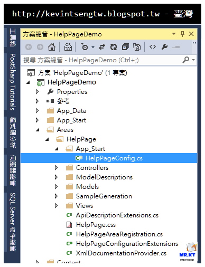Open the pending changes filter clock icon

click(85, 47)
